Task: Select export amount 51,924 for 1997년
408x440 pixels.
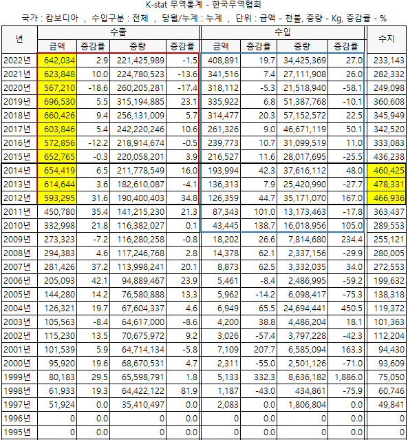Action: 57,404
